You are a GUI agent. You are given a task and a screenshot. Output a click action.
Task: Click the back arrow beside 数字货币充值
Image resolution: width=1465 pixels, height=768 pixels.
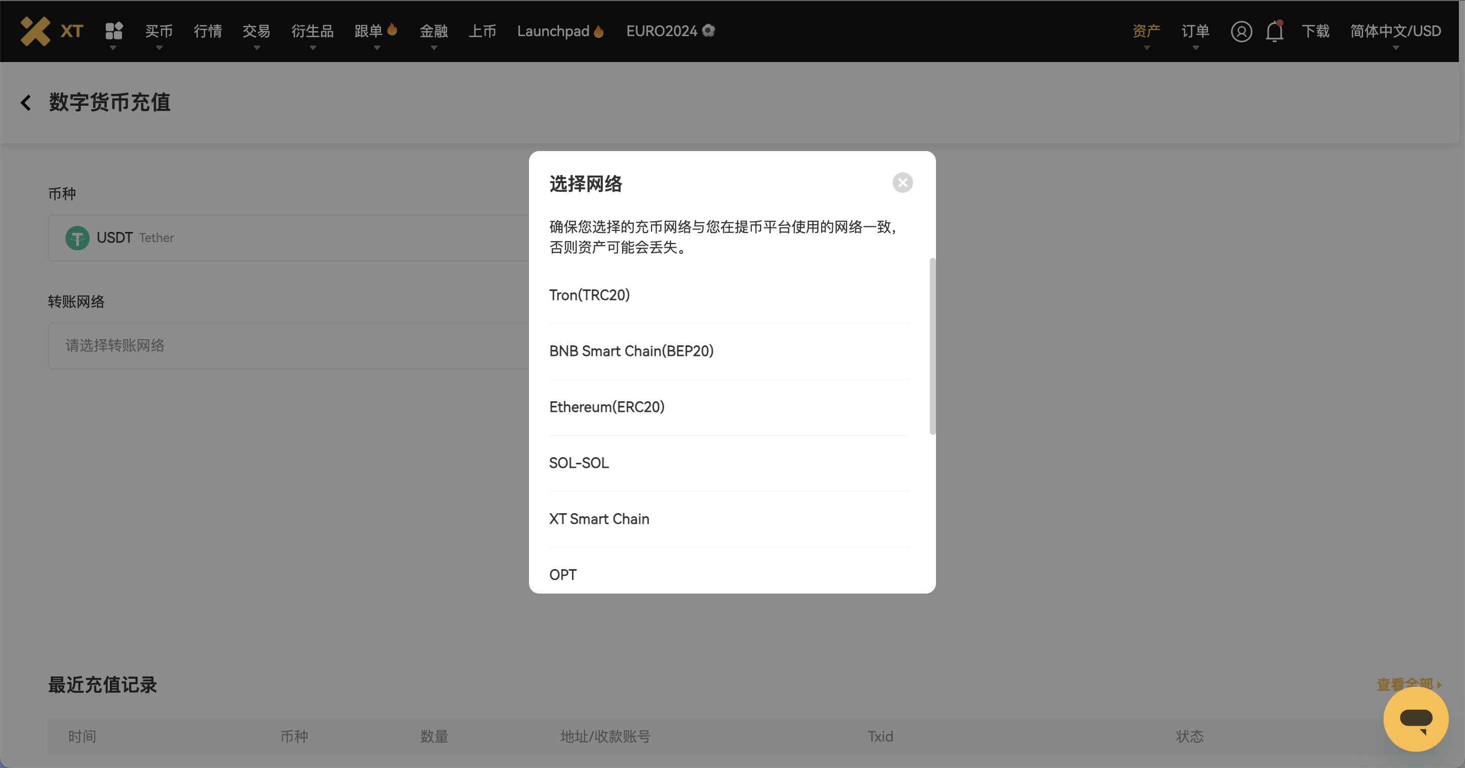[x=25, y=102]
